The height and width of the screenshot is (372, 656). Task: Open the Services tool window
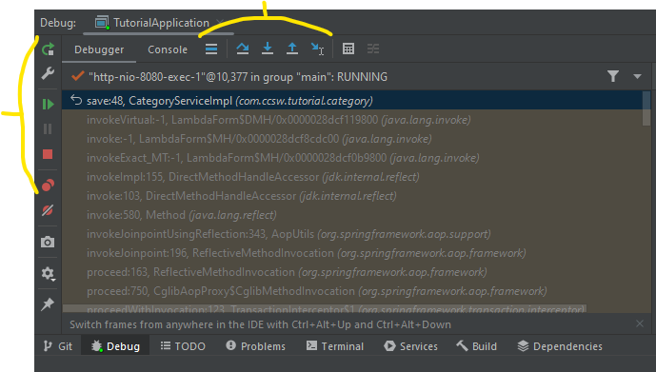click(410, 346)
